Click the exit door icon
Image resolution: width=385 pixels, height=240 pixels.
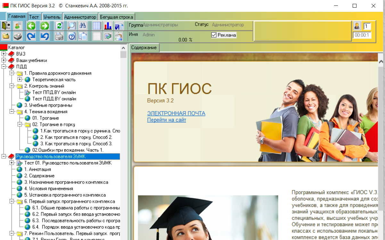click(x=6, y=26)
